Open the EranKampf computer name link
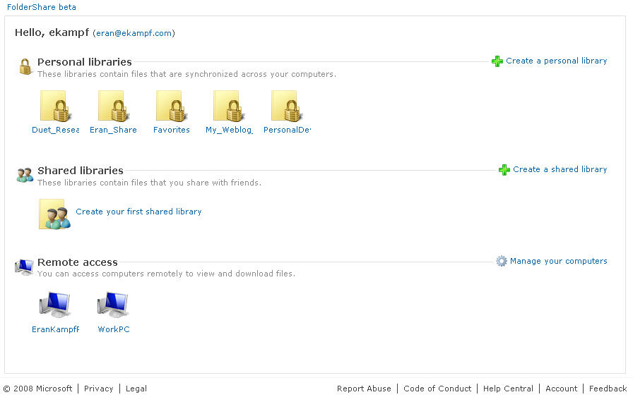This screenshot has height=397, width=633. point(55,329)
